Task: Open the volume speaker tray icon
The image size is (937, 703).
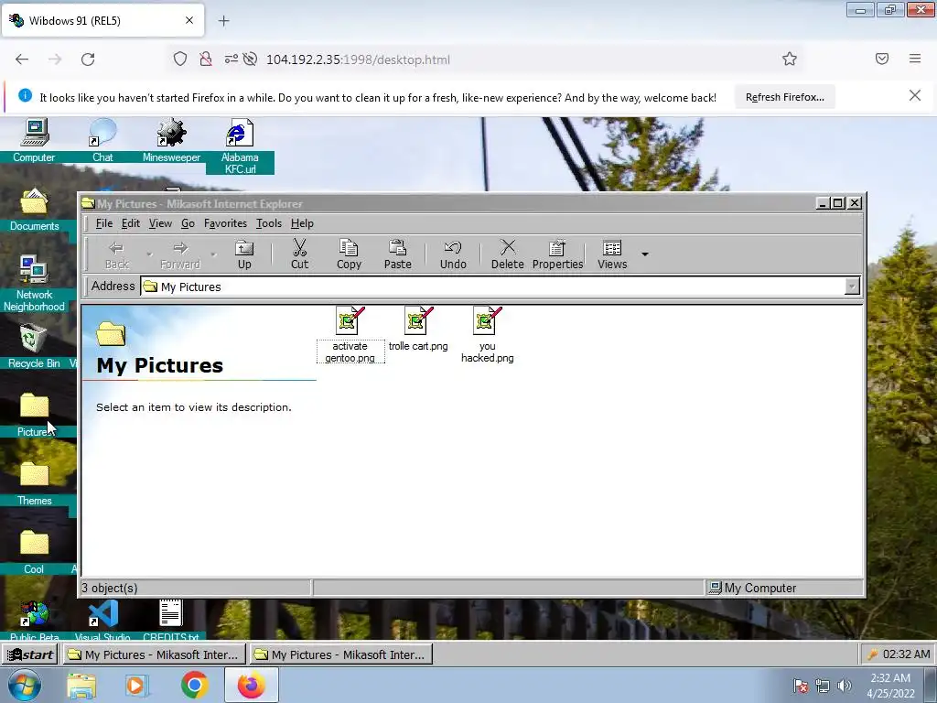Action: pos(844,686)
